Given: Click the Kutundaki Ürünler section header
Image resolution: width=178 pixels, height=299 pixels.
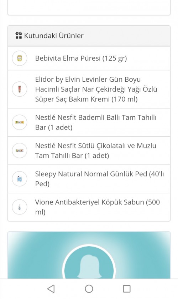Looking at the screenshot, I should [89, 36].
